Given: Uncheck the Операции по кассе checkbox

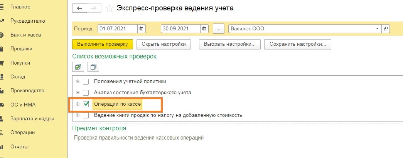Looking at the screenshot, I should click(x=86, y=104).
